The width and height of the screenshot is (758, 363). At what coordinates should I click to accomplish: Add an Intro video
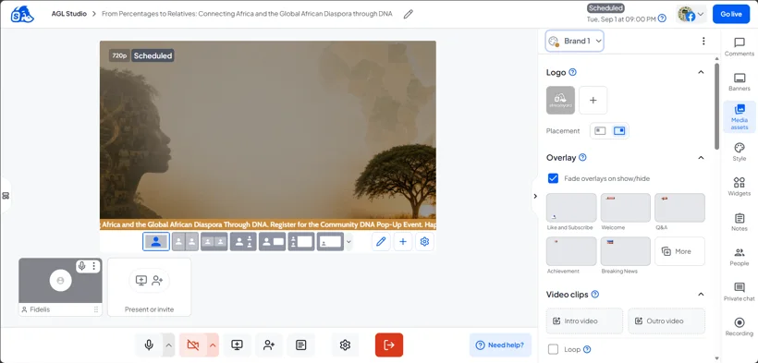584,321
